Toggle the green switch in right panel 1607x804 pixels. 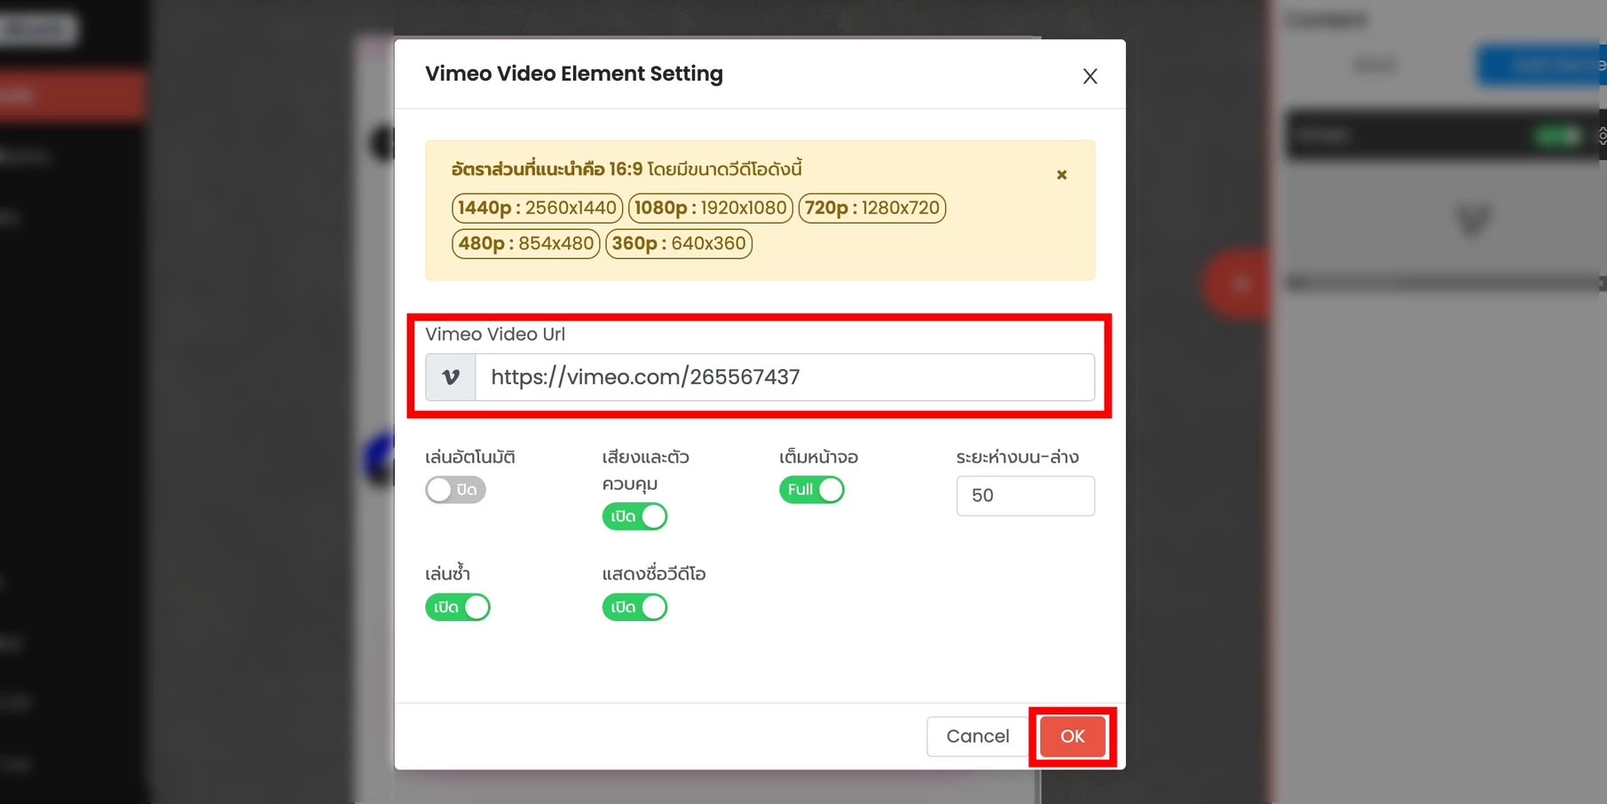pos(1557,136)
